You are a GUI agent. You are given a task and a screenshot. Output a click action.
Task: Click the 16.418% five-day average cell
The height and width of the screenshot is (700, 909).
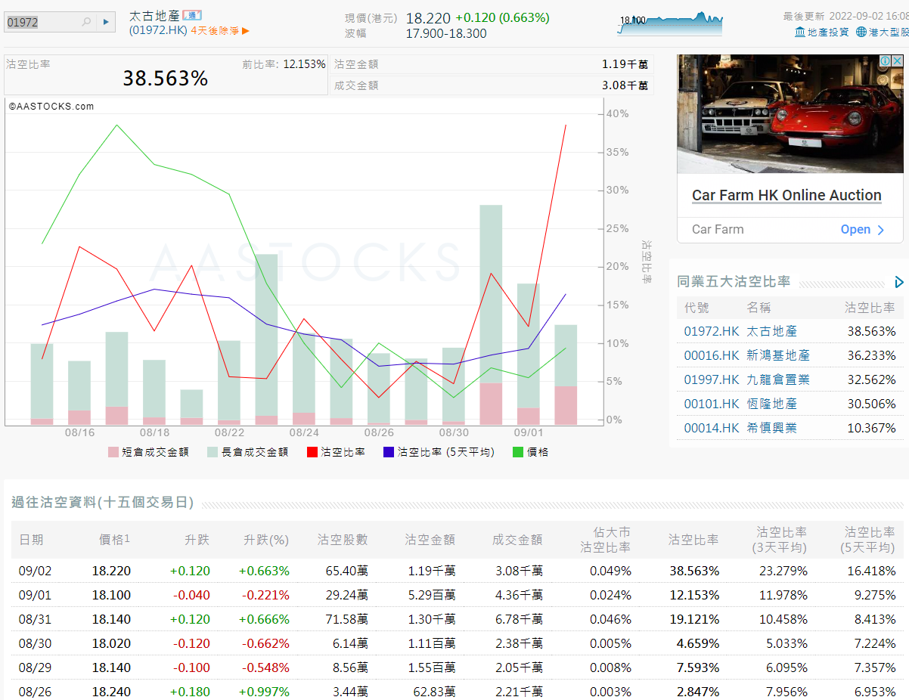[870, 571]
